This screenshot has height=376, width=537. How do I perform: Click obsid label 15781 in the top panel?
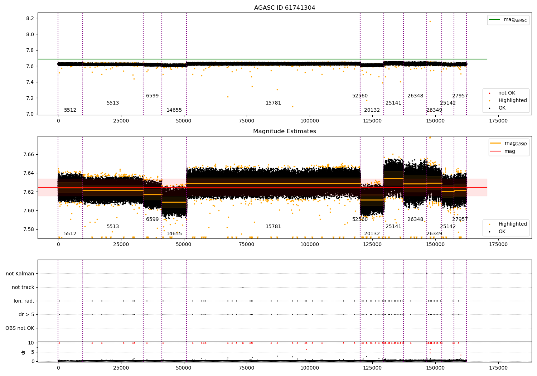click(x=273, y=103)
